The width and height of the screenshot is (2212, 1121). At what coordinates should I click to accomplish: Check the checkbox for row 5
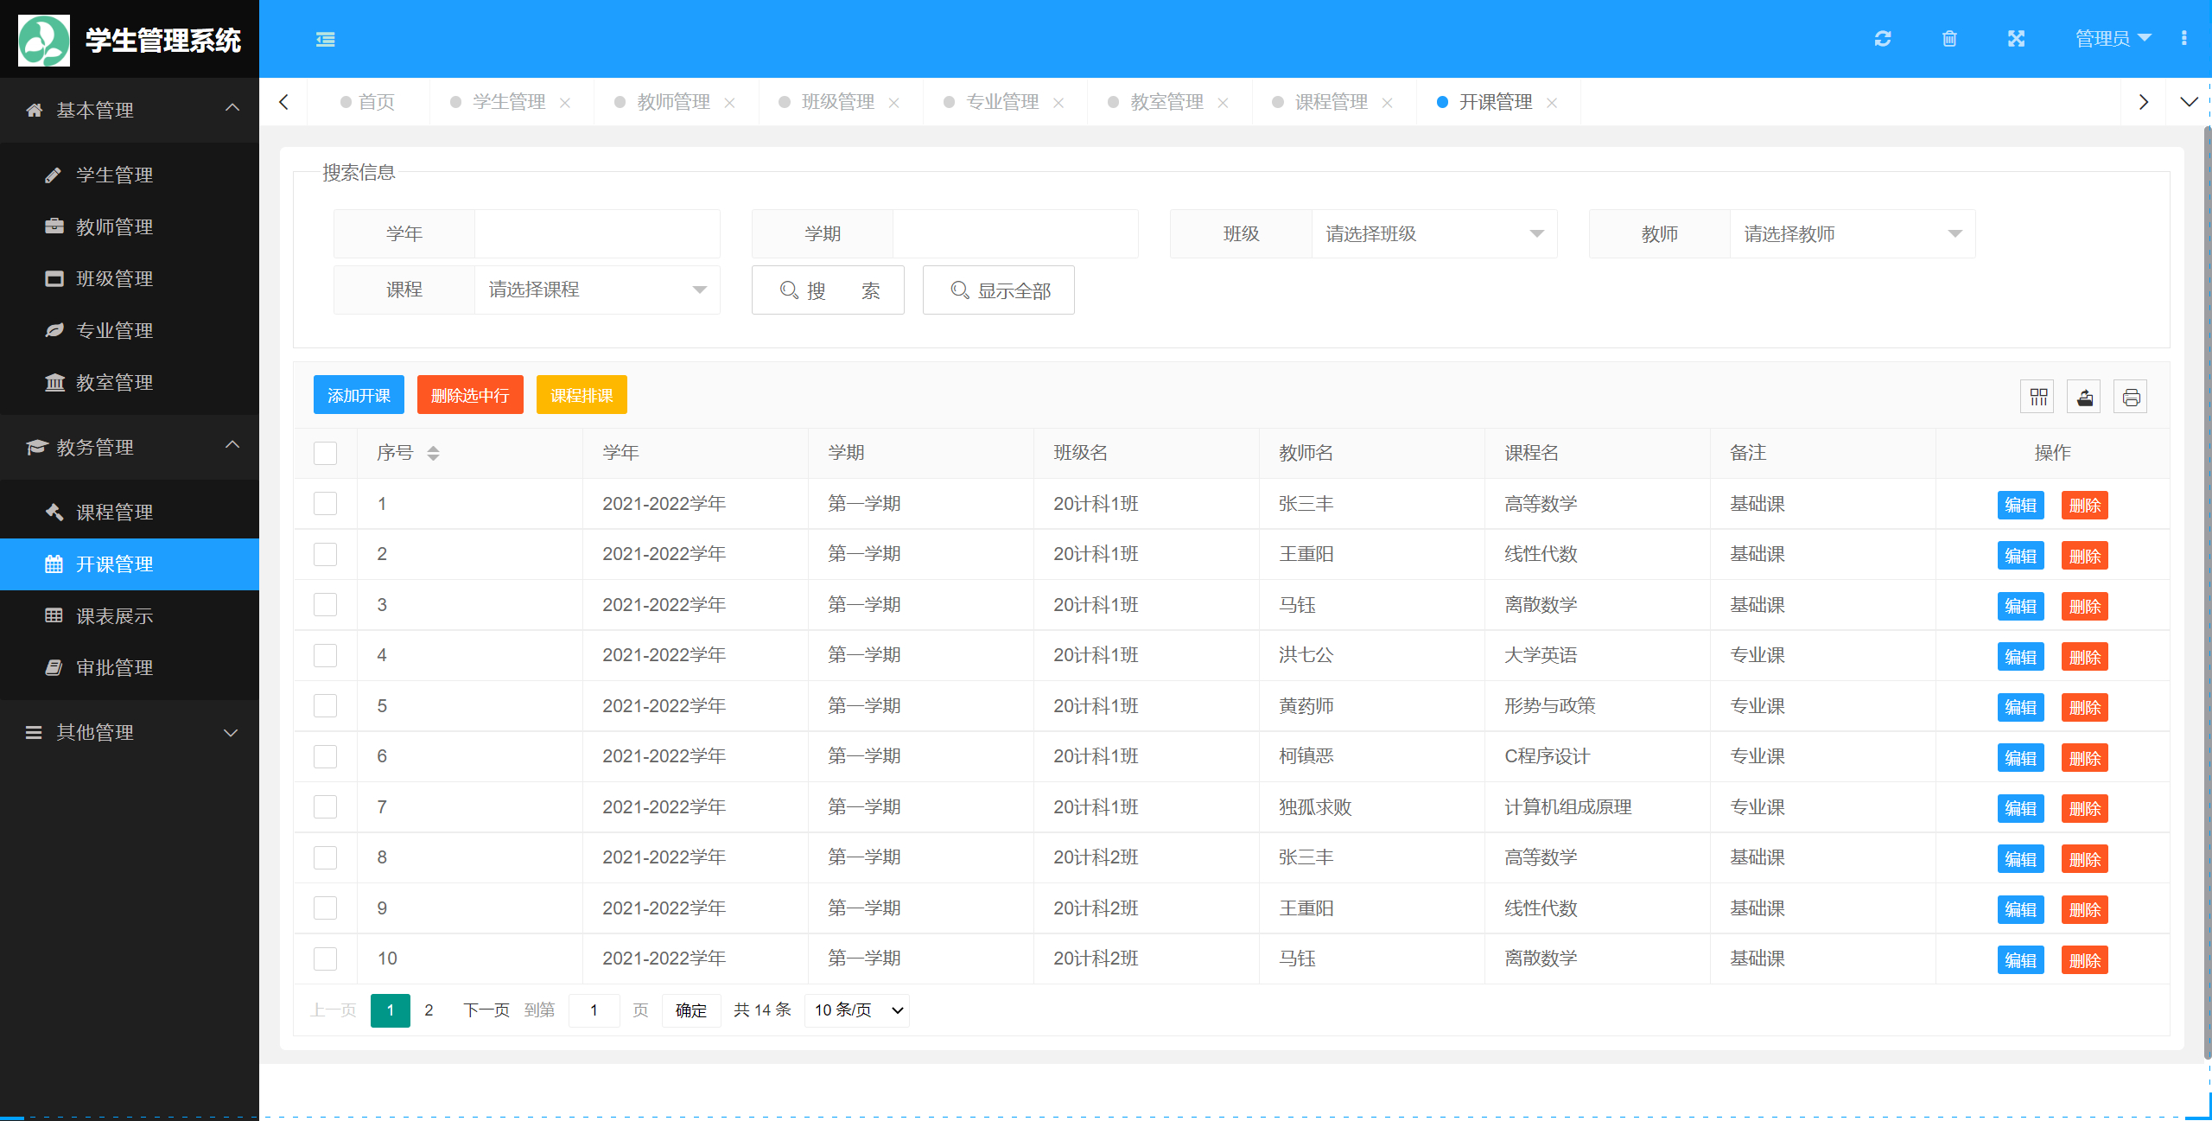click(325, 705)
